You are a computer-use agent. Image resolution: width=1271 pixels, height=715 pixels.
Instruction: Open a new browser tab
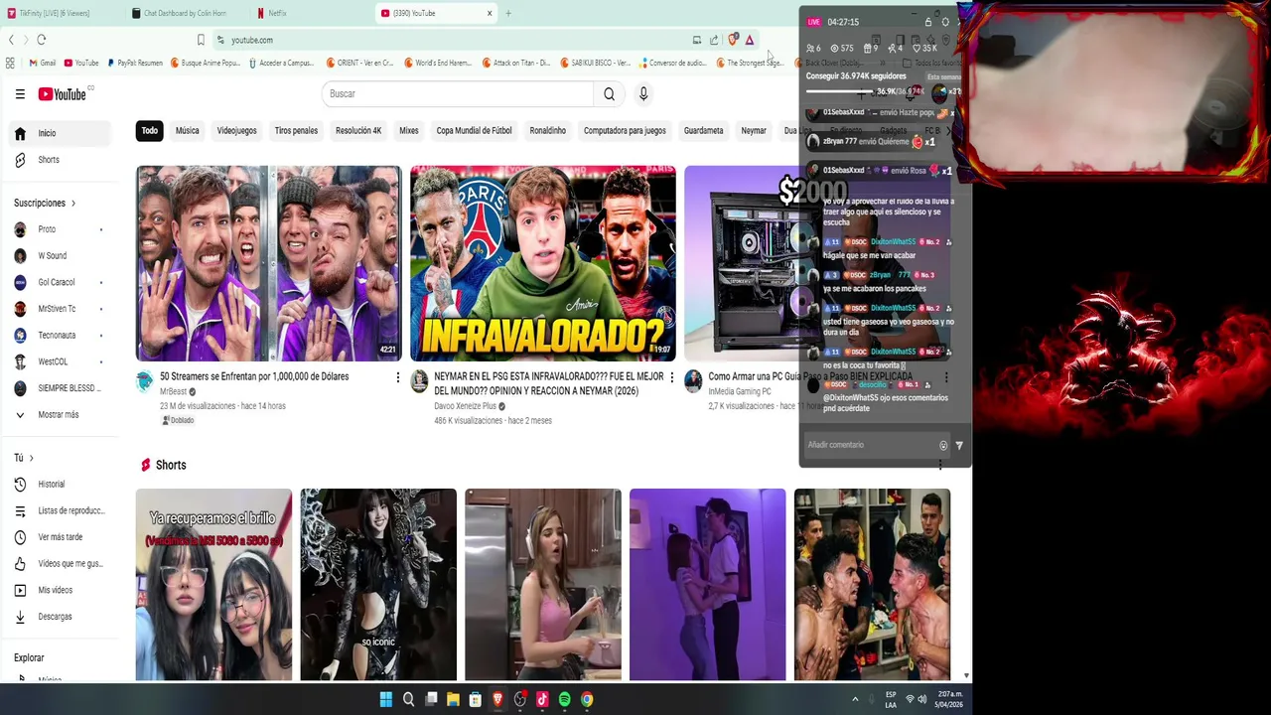[507, 13]
